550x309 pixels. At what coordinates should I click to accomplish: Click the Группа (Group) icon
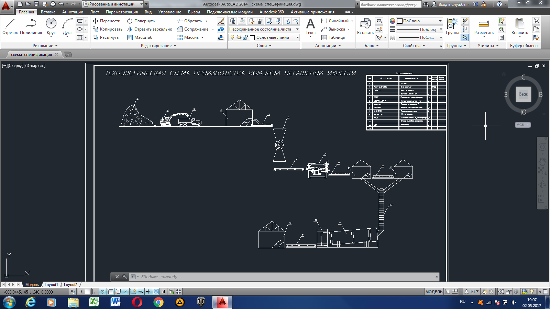pos(452,26)
